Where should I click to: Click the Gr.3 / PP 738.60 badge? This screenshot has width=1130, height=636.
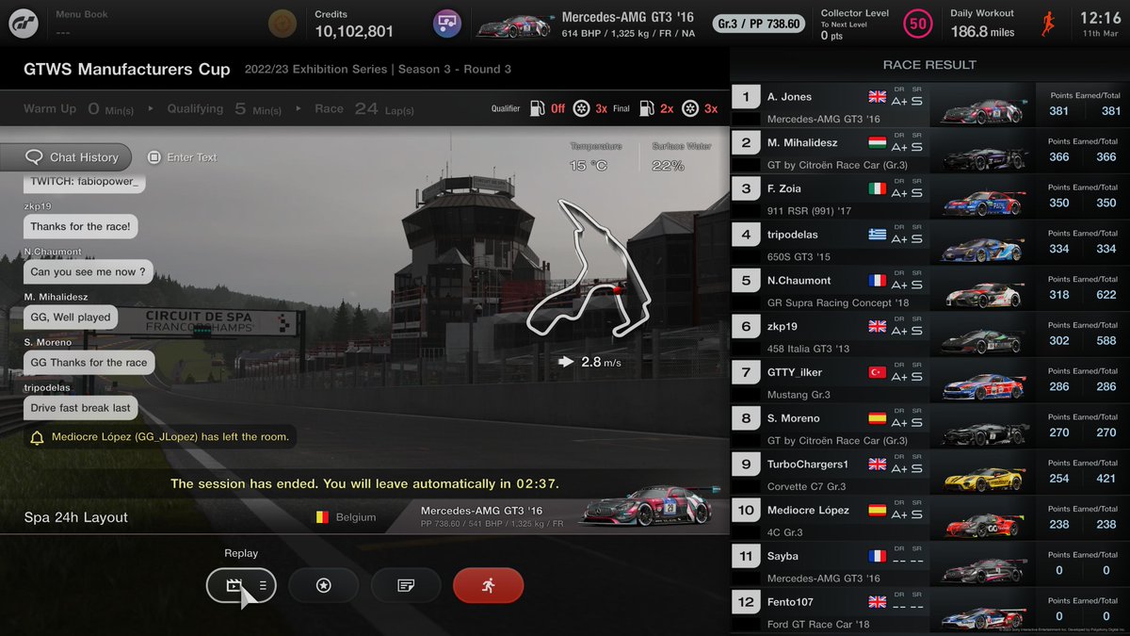point(759,24)
